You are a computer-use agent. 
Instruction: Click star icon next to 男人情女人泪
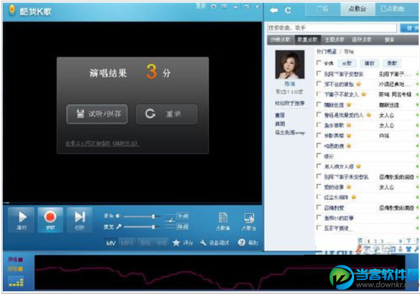point(359,166)
